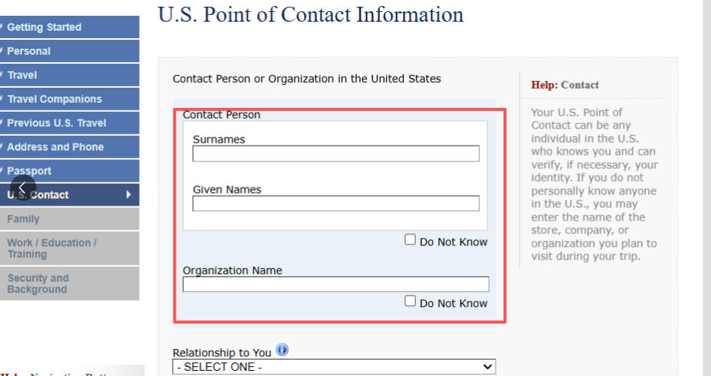Check Do Not Know for Organization Name
The height and width of the screenshot is (376, 711).
pyautogui.click(x=410, y=301)
